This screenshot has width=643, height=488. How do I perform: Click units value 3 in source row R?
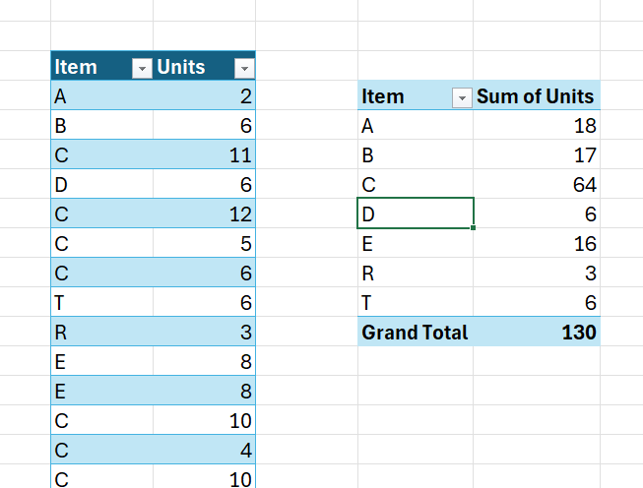click(204, 332)
